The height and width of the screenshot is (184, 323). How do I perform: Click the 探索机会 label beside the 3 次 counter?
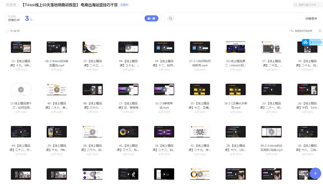tap(14, 20)
